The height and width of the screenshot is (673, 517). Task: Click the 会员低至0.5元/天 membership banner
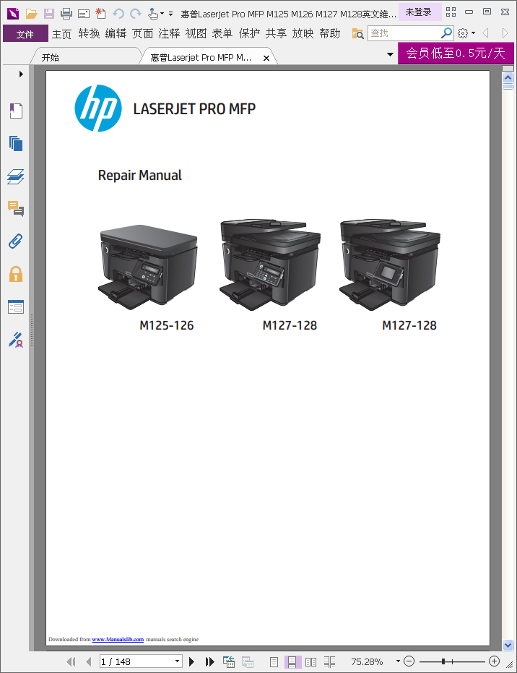(456, 53)
